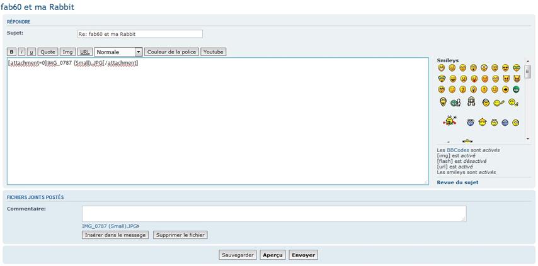The image size is (538, 266).
Task: Click the Quote BBCode button
Action: pos(48,52)
